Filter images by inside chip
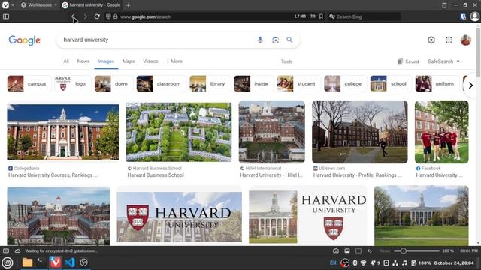The height and width of the screenshot is (270, 481). (x=253, y=83)
